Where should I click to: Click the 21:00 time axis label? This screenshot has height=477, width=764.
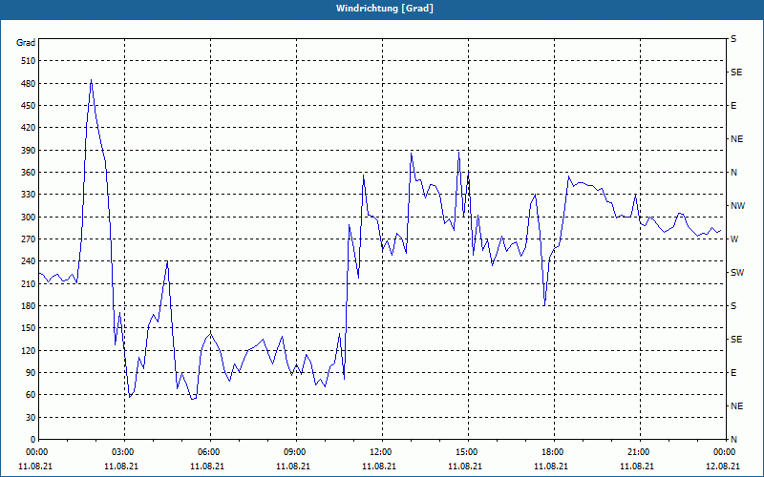(639, 452)
